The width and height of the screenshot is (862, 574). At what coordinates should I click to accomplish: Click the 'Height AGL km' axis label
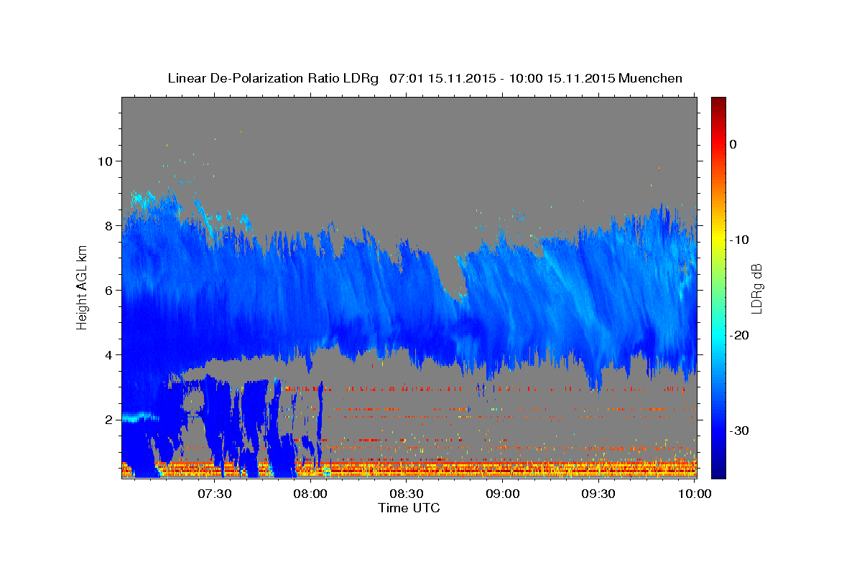(x=83, y=288)
